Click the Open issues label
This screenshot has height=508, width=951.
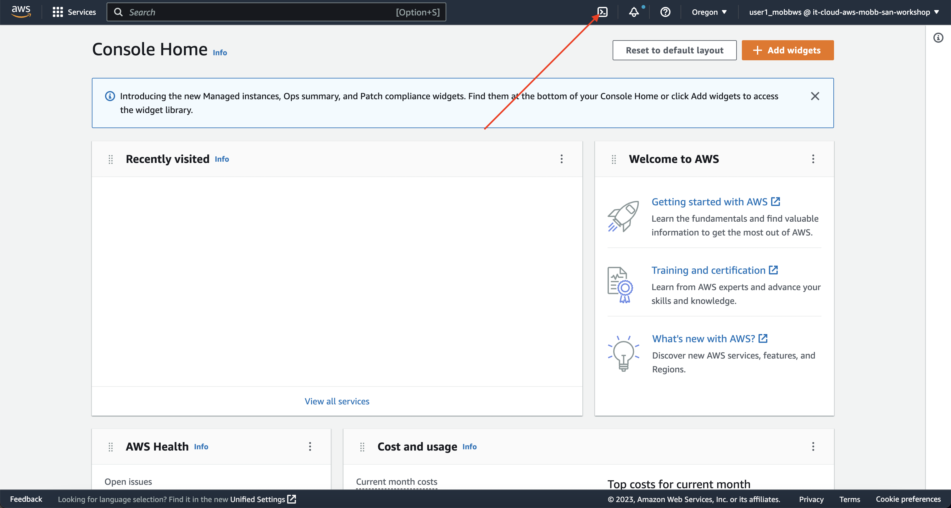(128, 482)
